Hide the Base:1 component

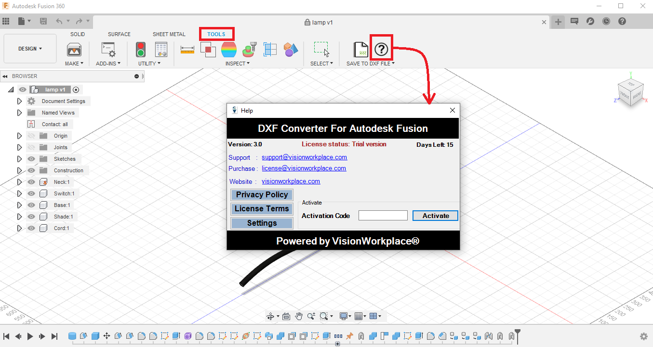[x=31, y=205]
